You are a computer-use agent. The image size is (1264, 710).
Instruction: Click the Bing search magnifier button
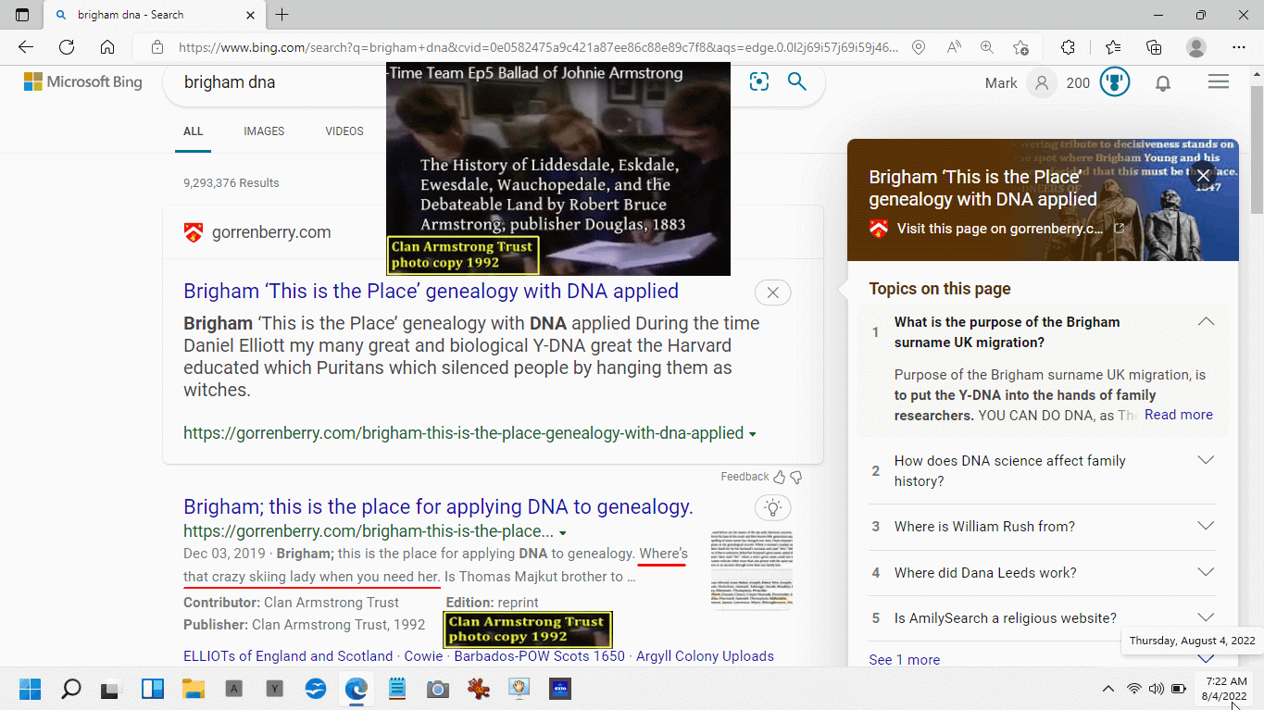pyautogui.click(x=797, y=81)
